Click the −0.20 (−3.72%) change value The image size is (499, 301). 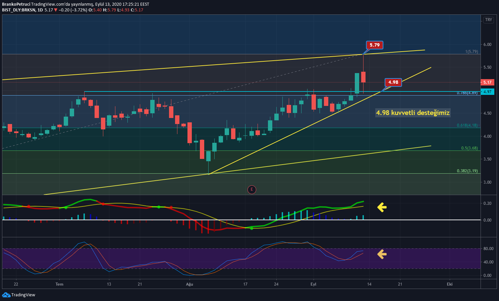point(73,10)
